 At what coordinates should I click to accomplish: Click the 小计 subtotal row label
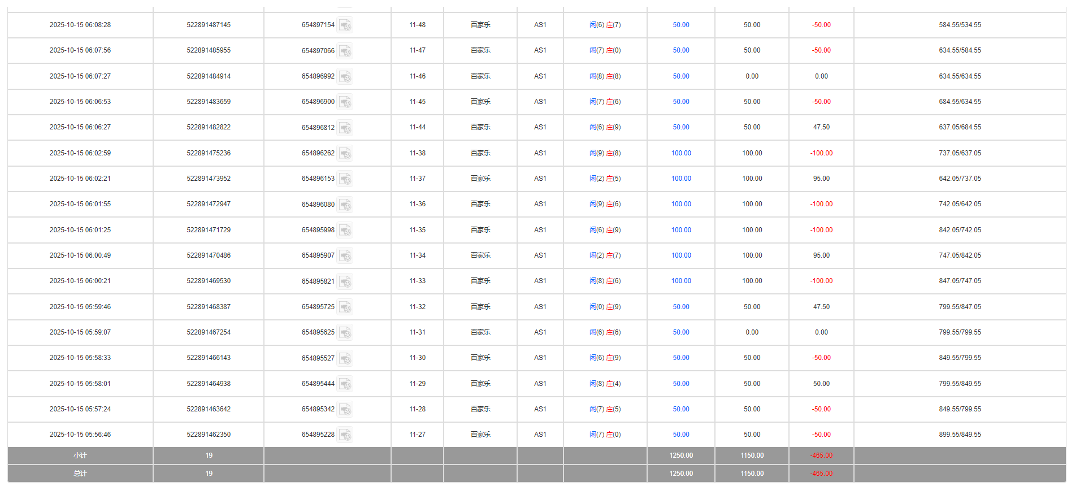click(x=80, y=455)
